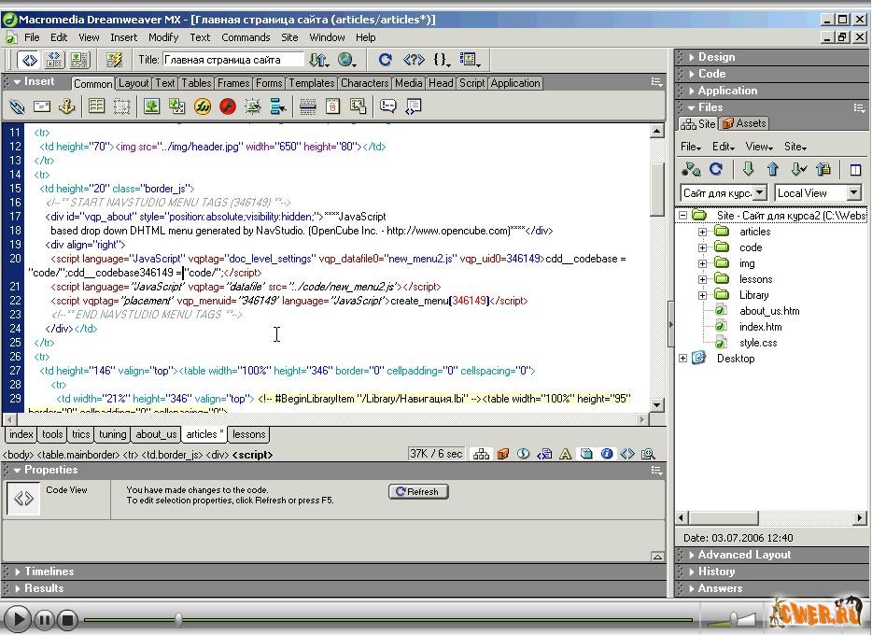Insert a Flash object using the Flash icon
The width and height of the screenshot is (872, 635).
coord(227,107)
